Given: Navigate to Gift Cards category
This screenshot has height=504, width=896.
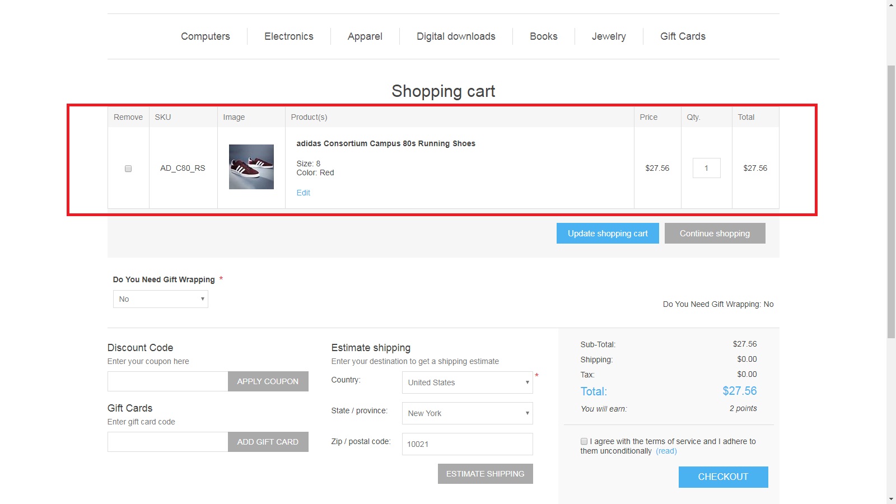Looking at the screenshot, I should 683,36.
